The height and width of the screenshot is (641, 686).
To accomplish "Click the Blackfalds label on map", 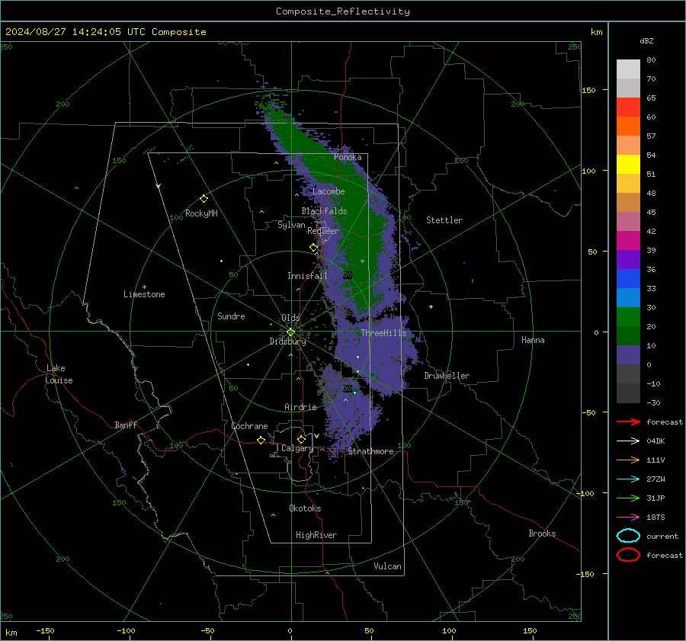I will click(x=324, y=211).
